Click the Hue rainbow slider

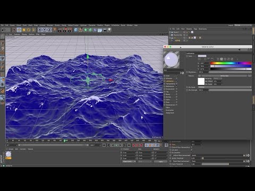click(231, 63)
